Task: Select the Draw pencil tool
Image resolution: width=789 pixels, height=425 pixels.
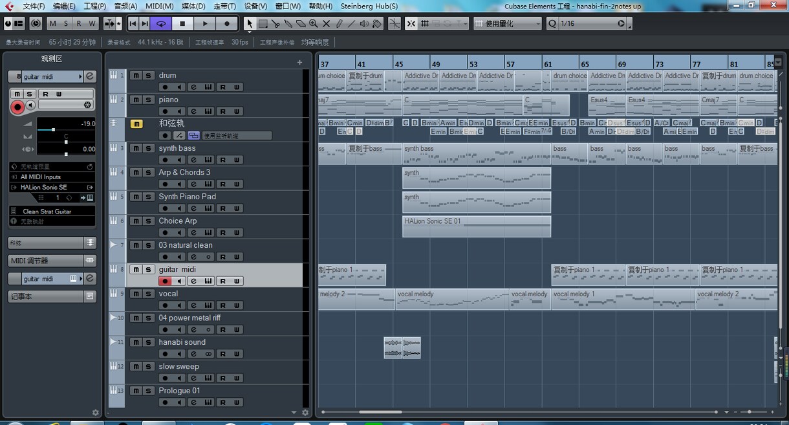Action: 339,23
